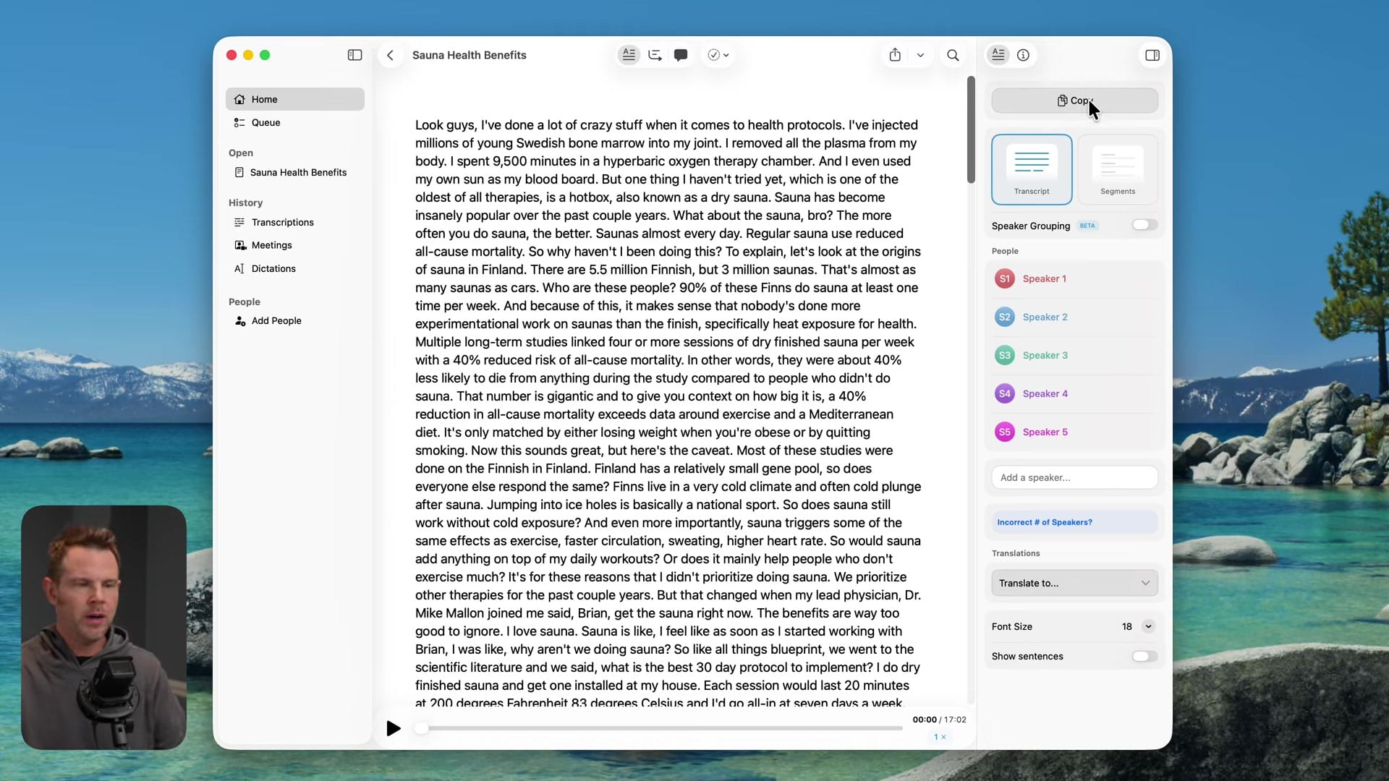Select Speaker 5 in People list
Image resolution: width=1389 pixels, height=781 pixels.
pos(1074,432)
